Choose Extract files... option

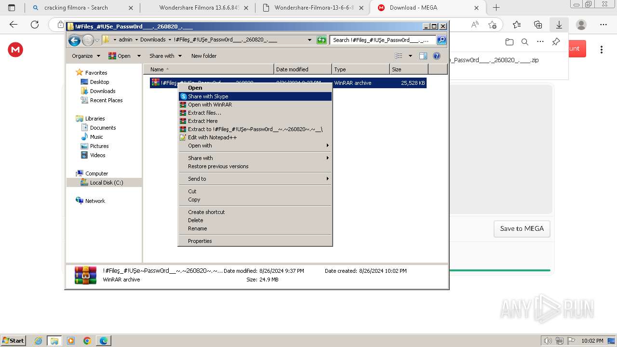255,113
